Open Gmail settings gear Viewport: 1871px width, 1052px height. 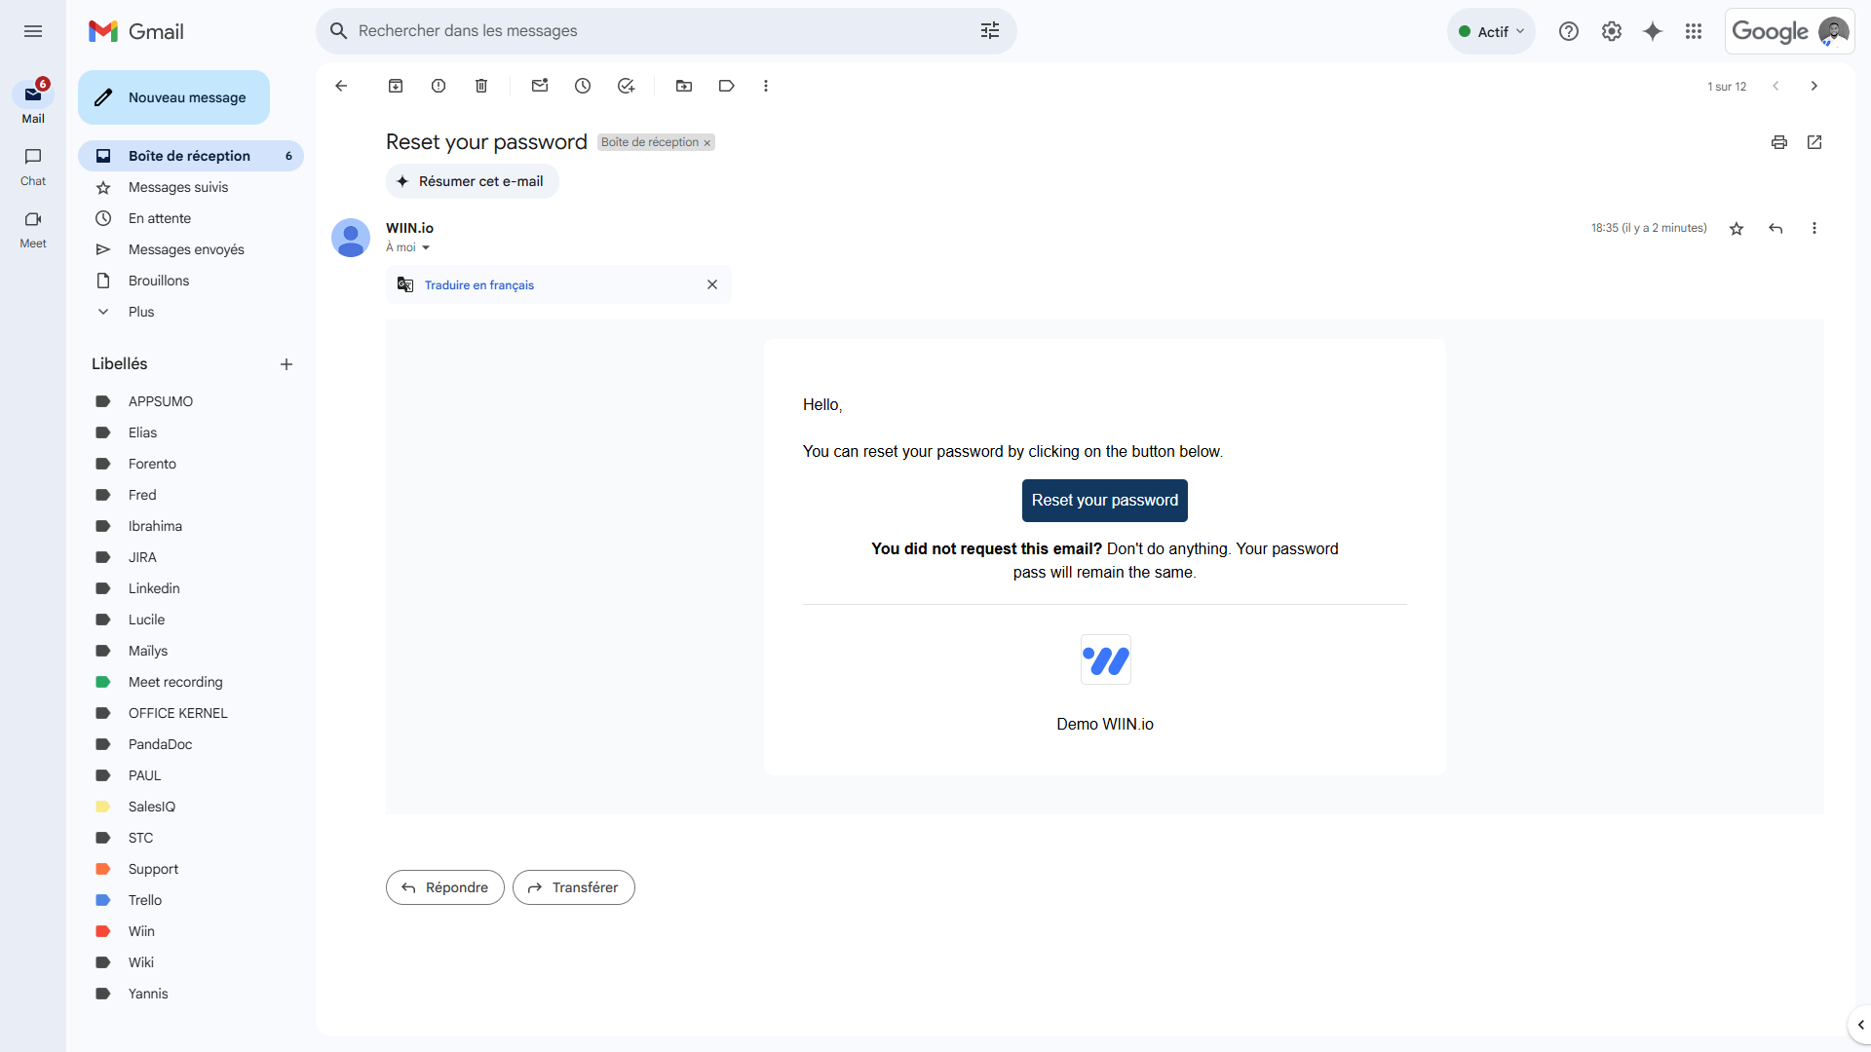(1612, 31)
